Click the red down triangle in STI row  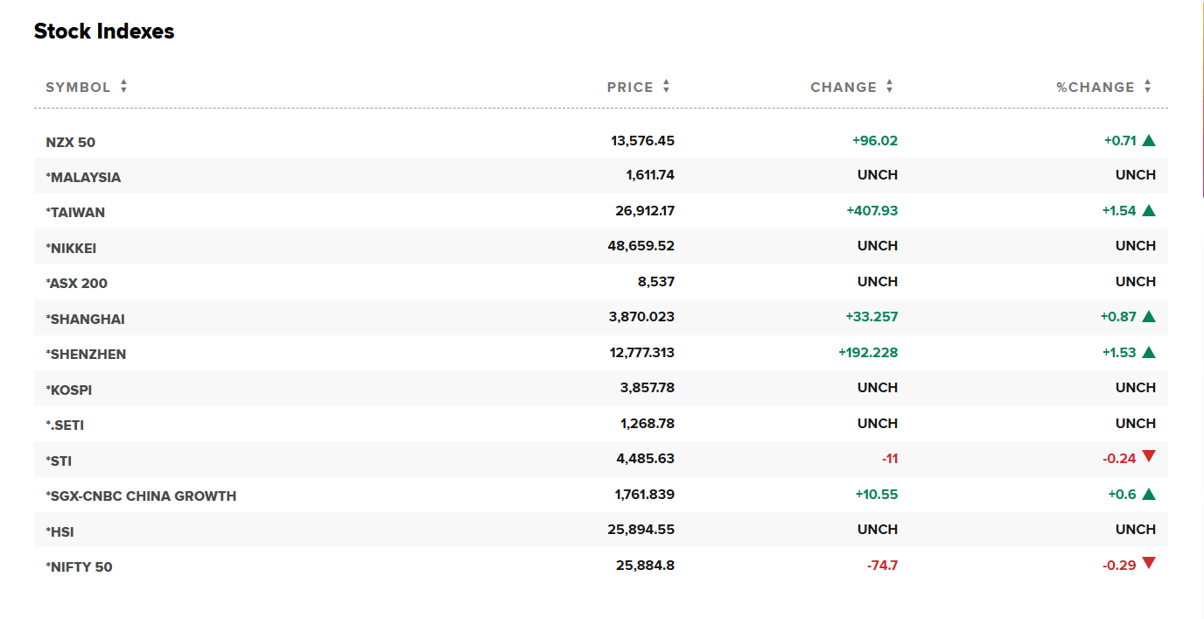1149,456
